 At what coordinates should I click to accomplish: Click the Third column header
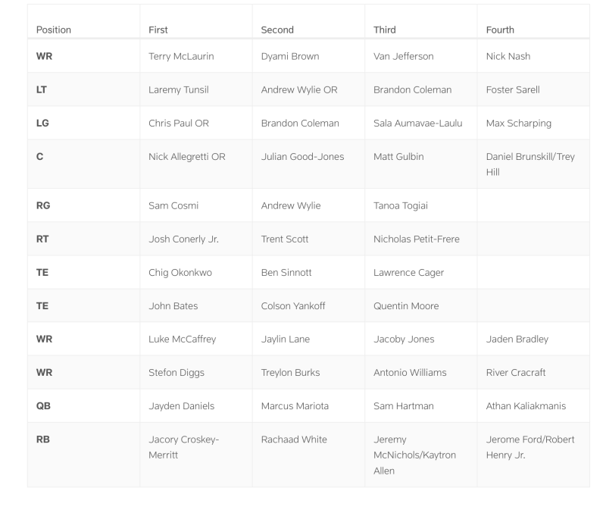coord(385,30)
